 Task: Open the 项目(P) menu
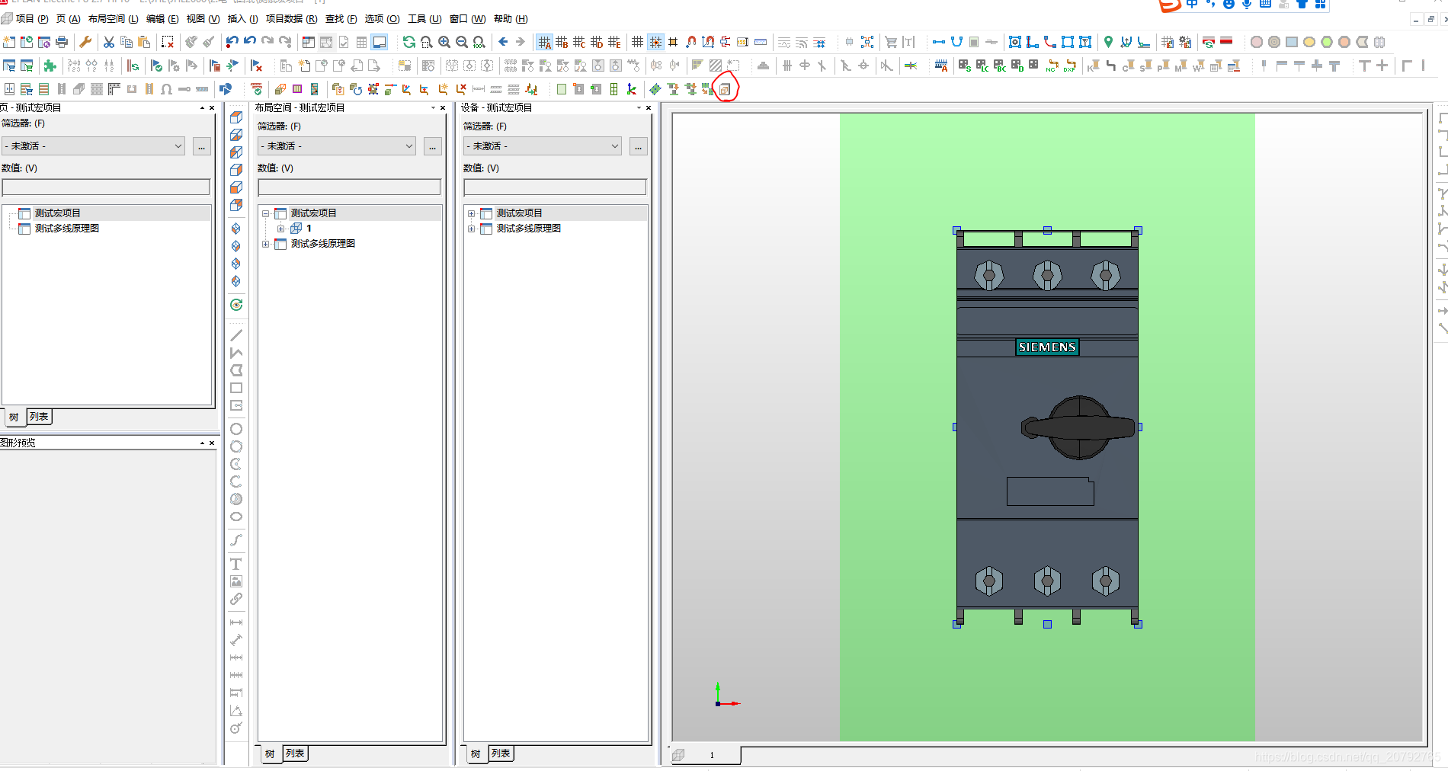tap(32, 19)
